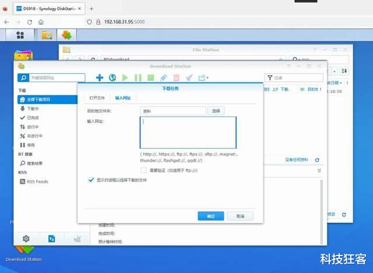373x273 pixels.
Task: Click the green pause icon in the toolbar
Action: (138, 77)
